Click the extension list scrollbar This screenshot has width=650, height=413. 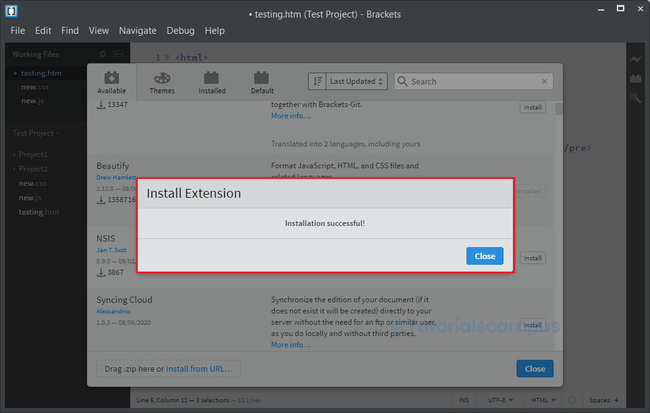tap(559, 110)
